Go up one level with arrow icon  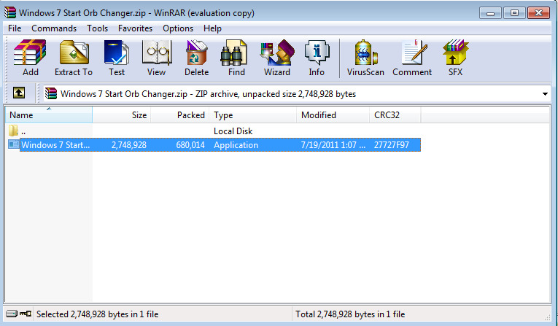pos(19,93)
